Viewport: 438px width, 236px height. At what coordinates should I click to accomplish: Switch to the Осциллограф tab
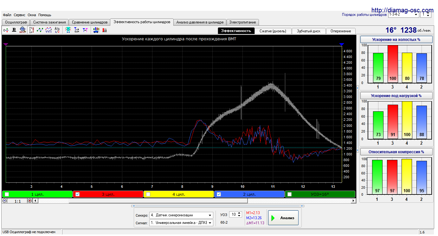[16, 22]
